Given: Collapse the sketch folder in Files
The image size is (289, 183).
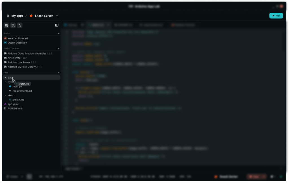Looking at the screenshot, I should pyautogui.click(x=5, y=95).
